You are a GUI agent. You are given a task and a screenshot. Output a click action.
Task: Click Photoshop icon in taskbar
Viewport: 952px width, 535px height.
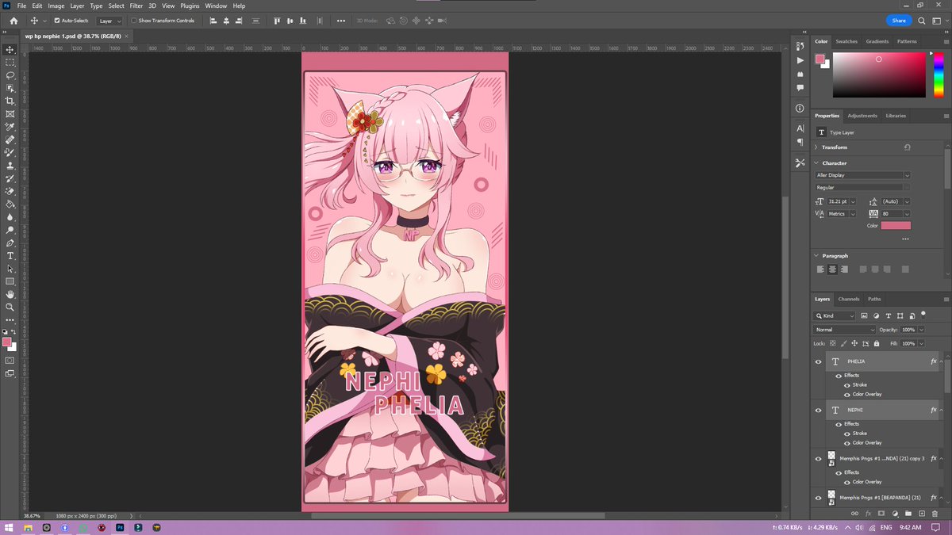click(120, 527)
